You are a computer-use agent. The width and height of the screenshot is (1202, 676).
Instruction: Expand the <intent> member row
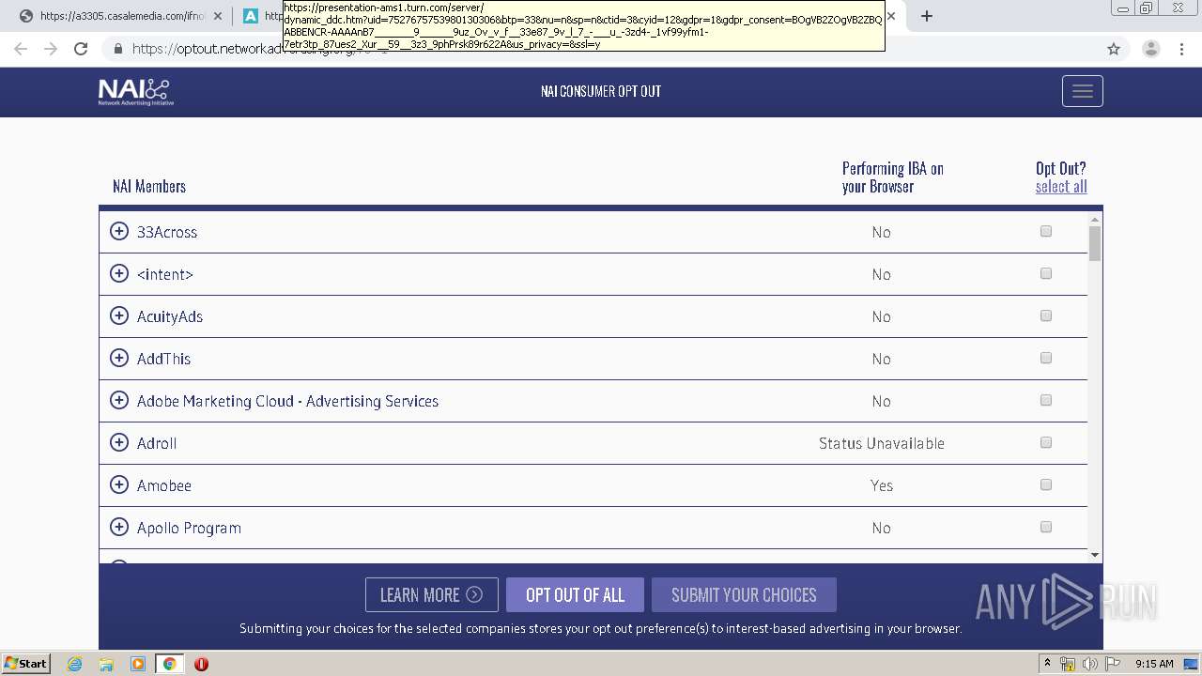point(119,273)
